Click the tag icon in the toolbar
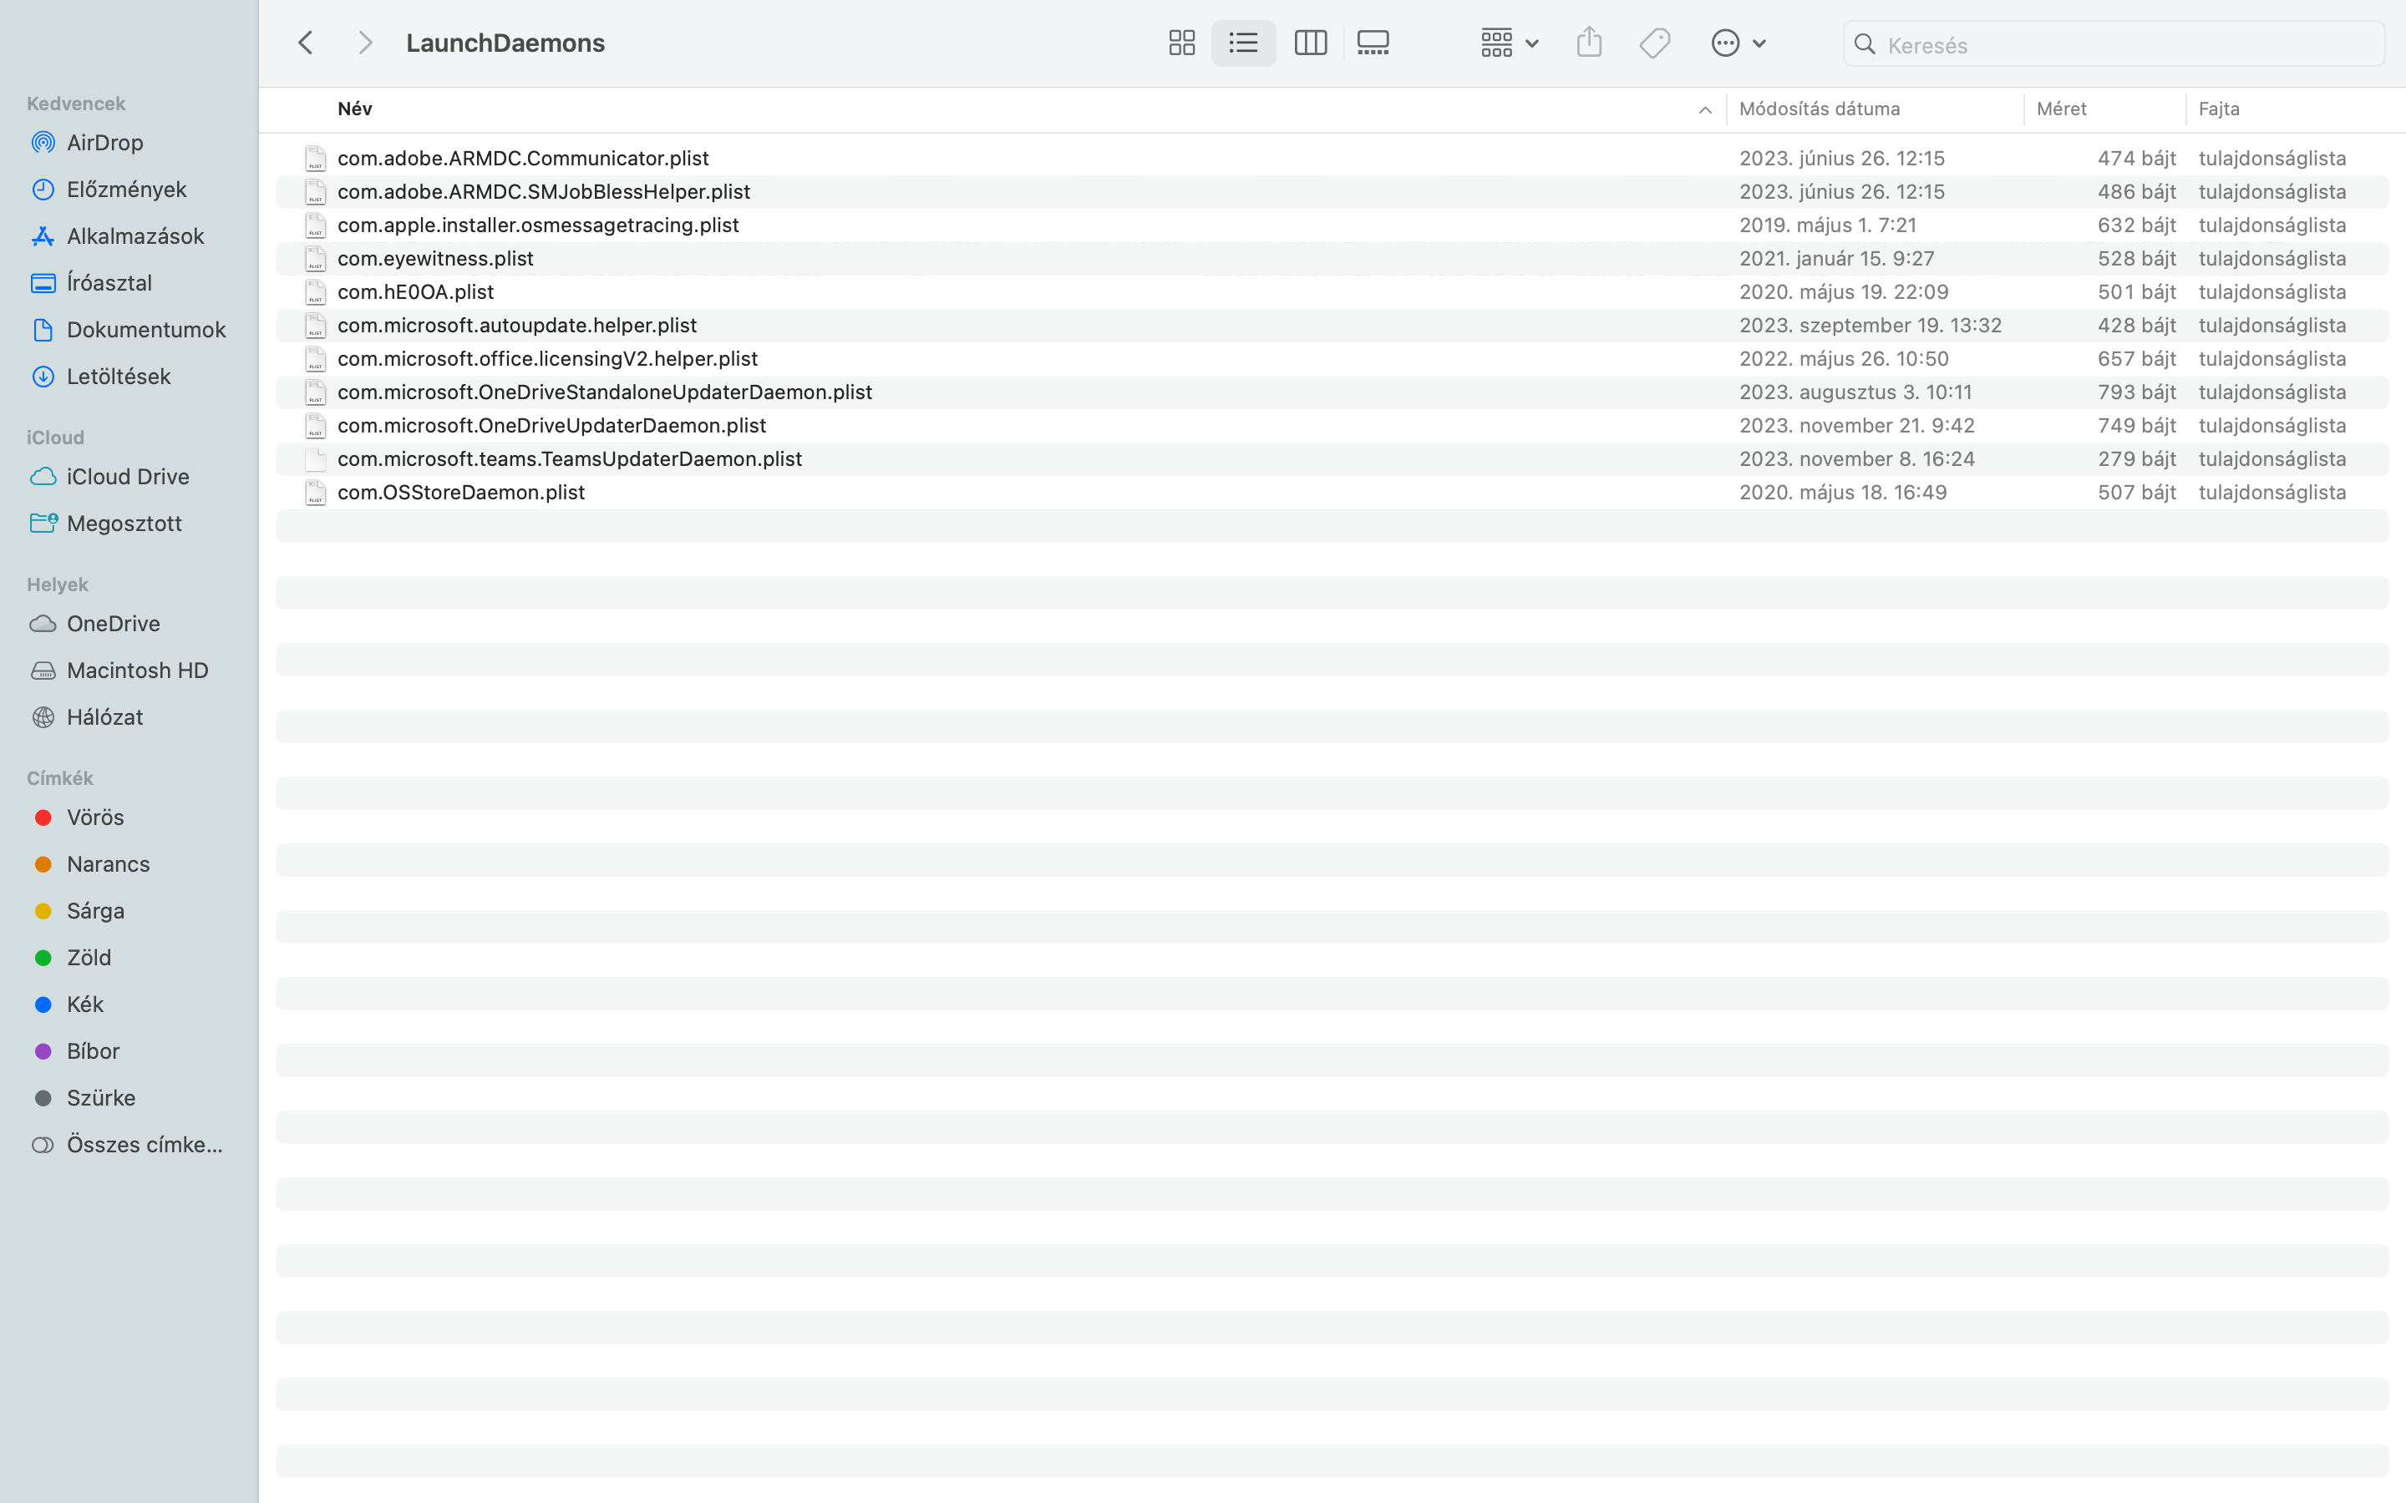Image resolution: width=2406 pixels, height=1503 pixels. [1654, 43]
